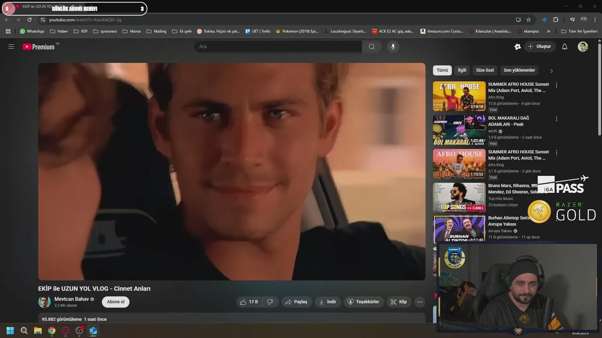This screenshot has height=338, width=602.
Task: Expand the sporunesi bookmarks folder
Action: point(104,31)
